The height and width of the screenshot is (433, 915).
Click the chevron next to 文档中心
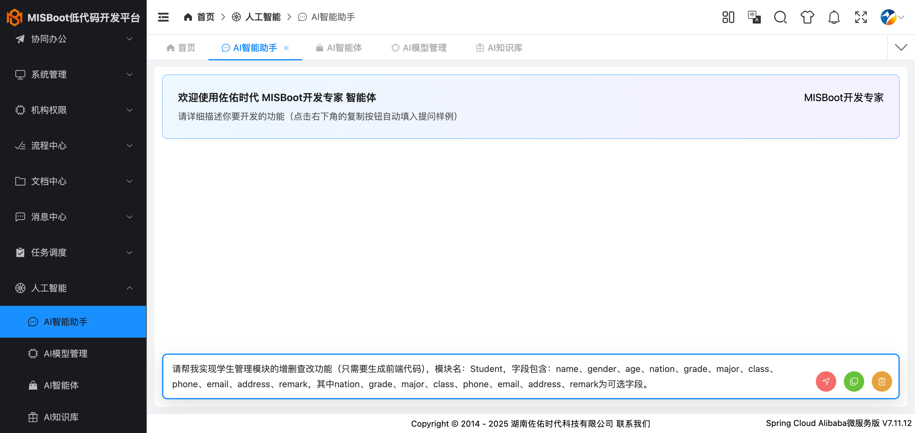point(130,181)
